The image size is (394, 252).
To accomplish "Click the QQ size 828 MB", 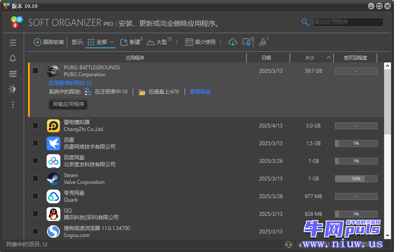I will click(313, 214).
